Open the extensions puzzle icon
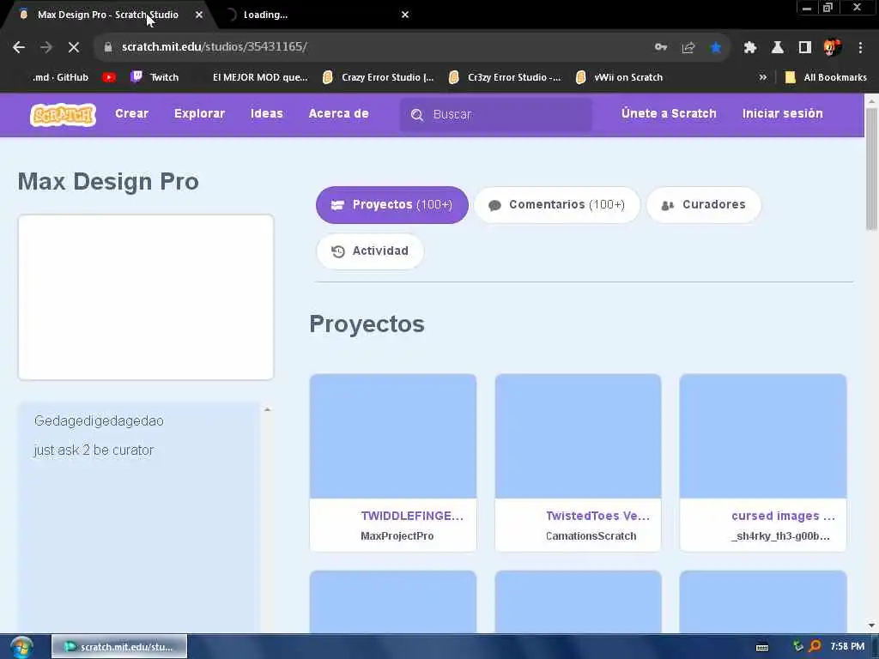This screenshot has width=879, height=659. 750,47
